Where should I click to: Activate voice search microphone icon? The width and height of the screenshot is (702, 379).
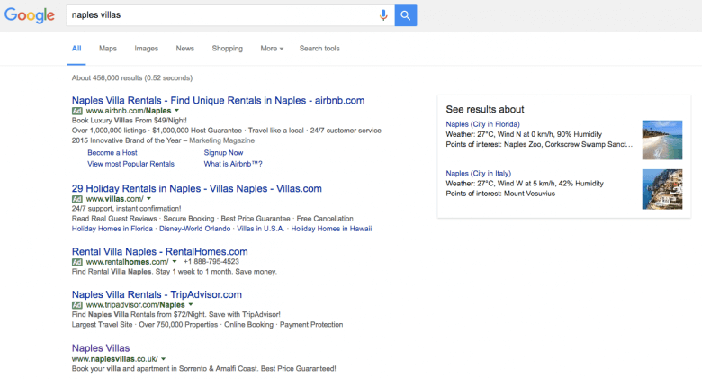click(383, 14)
